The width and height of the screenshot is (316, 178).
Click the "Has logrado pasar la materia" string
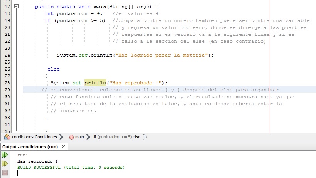tap(162, 55)
